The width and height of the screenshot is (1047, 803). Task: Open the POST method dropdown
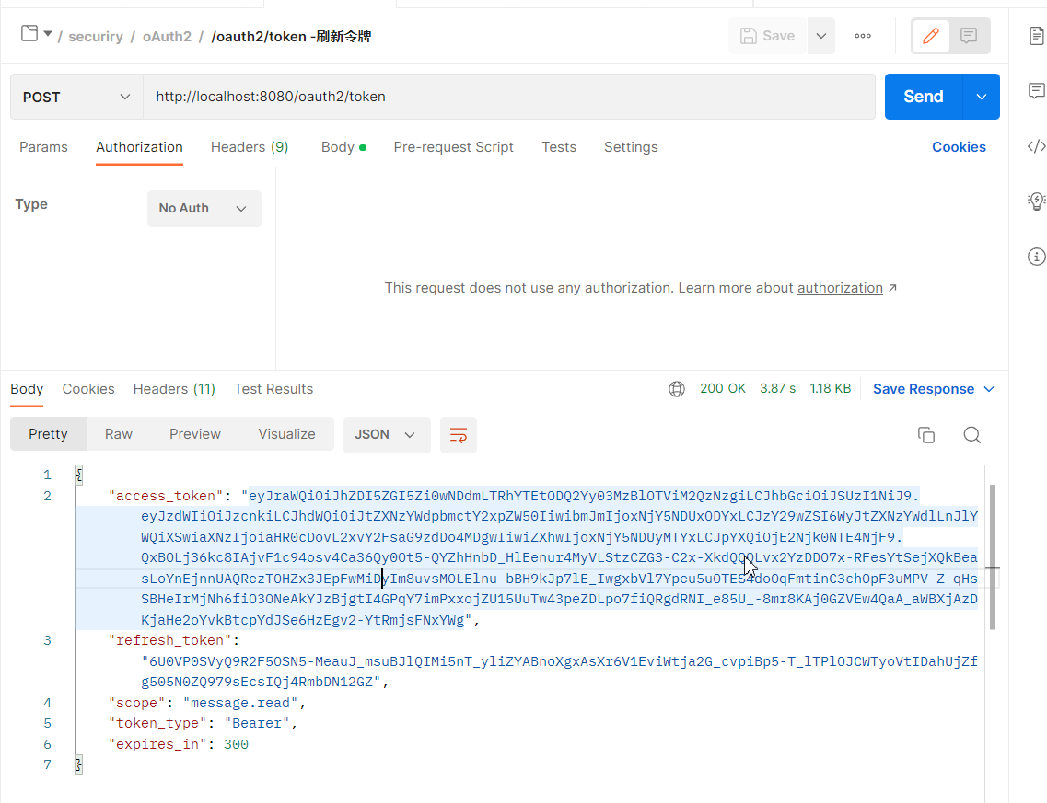click(x=76, y=97)
